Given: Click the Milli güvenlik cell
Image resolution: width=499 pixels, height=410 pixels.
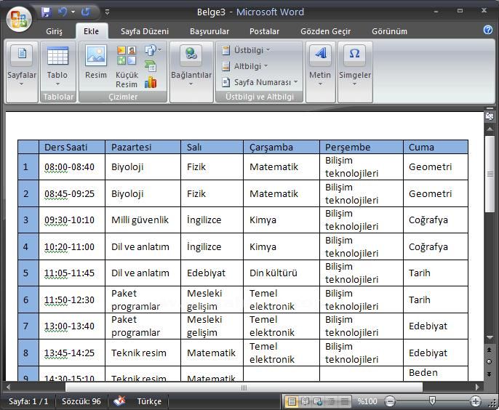Looking at the screenshot, I should pyautogui.click(x=143, y=220).
